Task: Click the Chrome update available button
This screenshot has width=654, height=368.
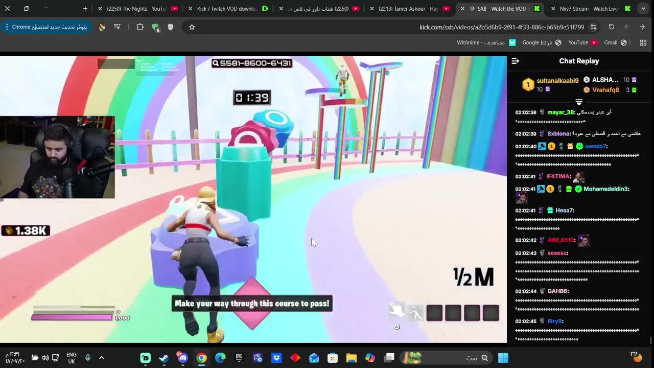Action: coord(46,27)
